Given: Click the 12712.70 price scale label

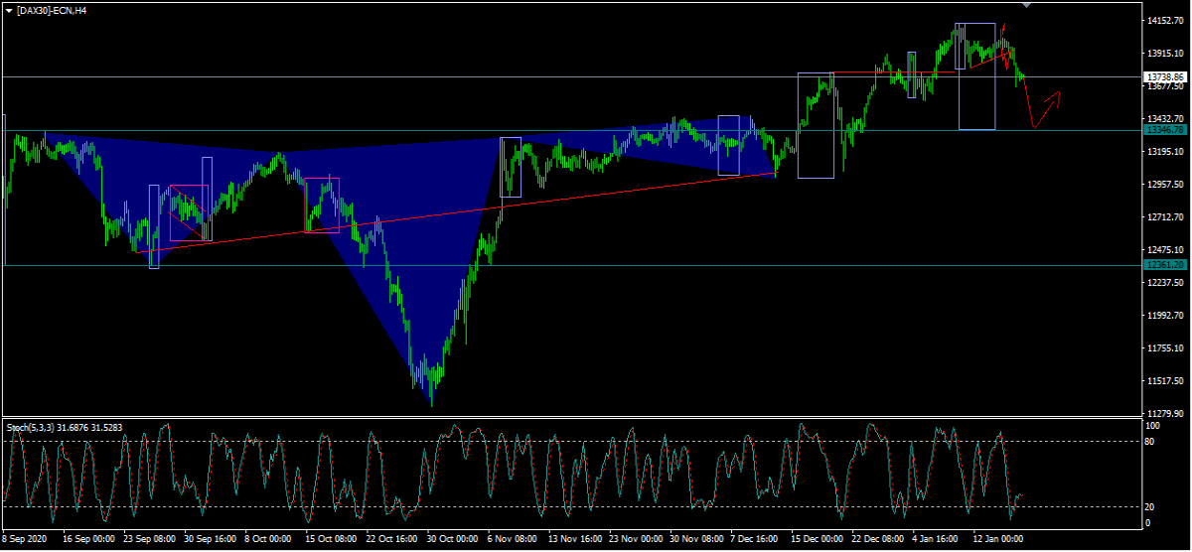Looking at the screenshot, I should tap(1164, 216).
